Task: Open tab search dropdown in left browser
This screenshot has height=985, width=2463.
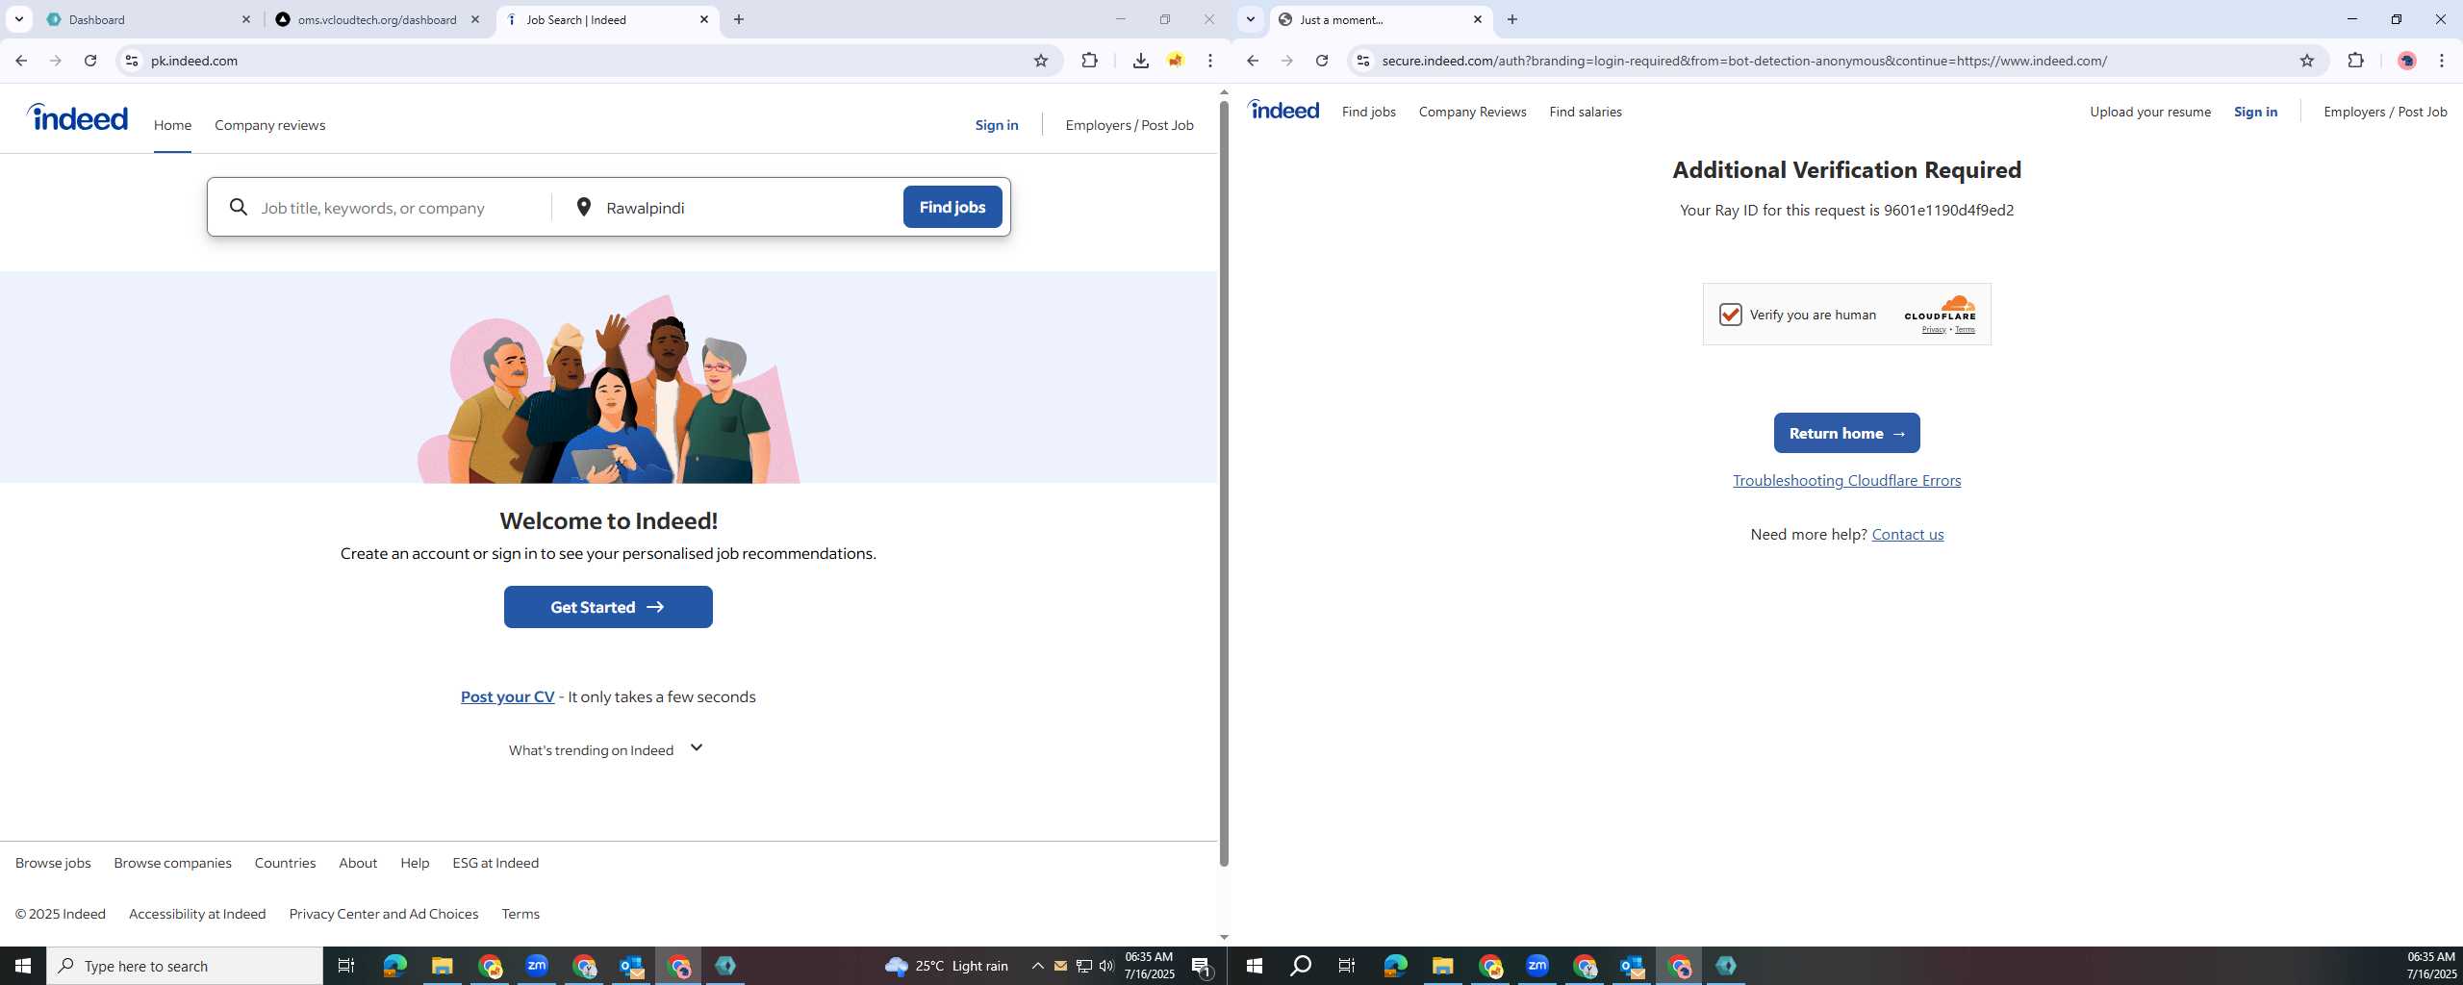Action: coord(19,19)
